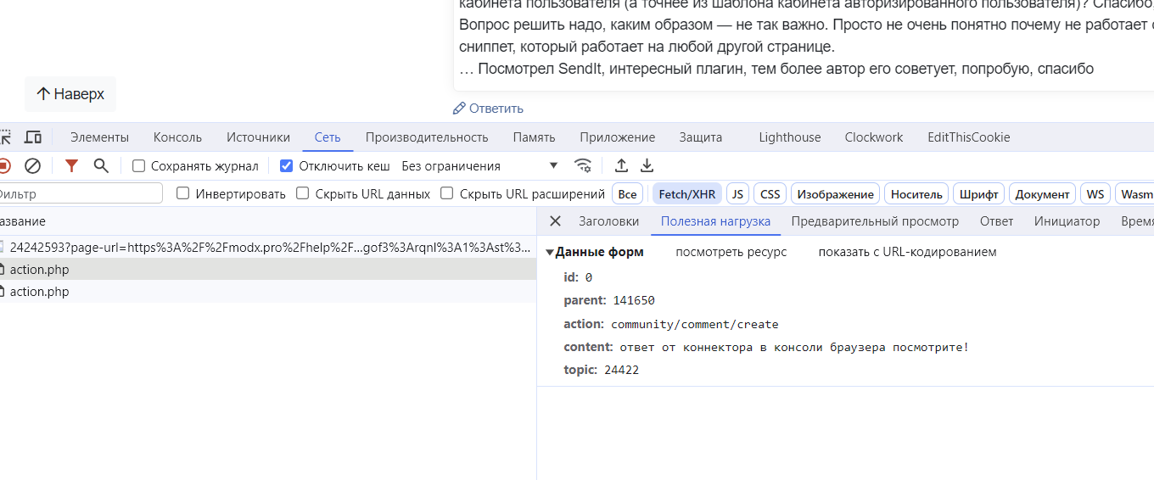Click import HAR upload arrow icon

tap(621, 166)
